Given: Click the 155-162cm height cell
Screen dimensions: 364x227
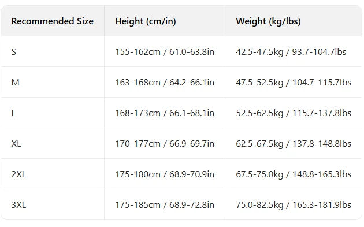Looking at the screenshot, I should coord(165,51).
